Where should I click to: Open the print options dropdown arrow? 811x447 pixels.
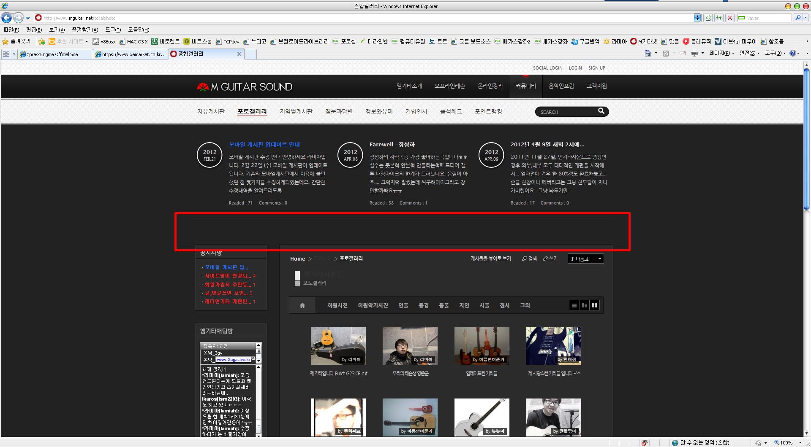[702, 53]
